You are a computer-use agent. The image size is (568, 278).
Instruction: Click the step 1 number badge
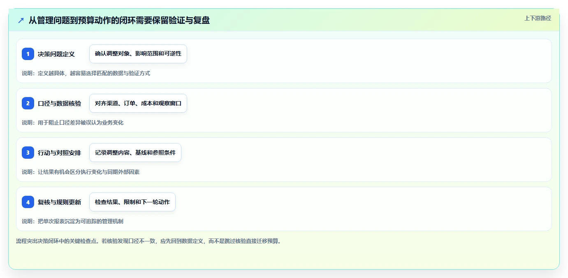coord(28,54)
